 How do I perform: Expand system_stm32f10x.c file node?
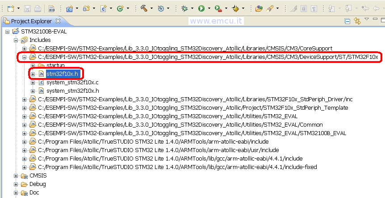click(33, 82)
